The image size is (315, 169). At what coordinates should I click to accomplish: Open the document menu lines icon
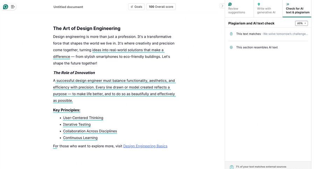point(13,7)
